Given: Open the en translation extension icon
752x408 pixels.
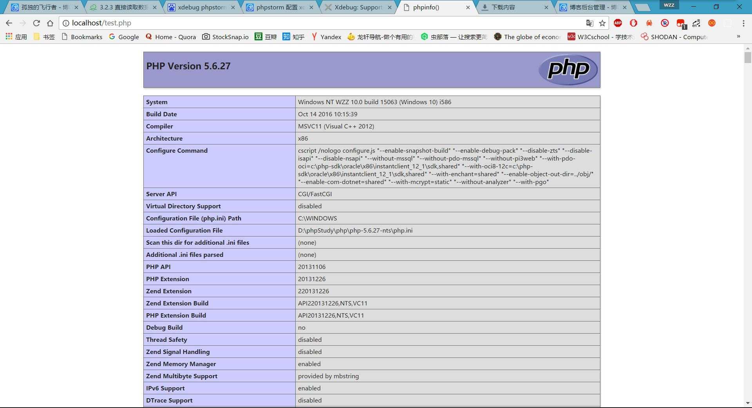Looking at the screenshot, I should [696, 23].
